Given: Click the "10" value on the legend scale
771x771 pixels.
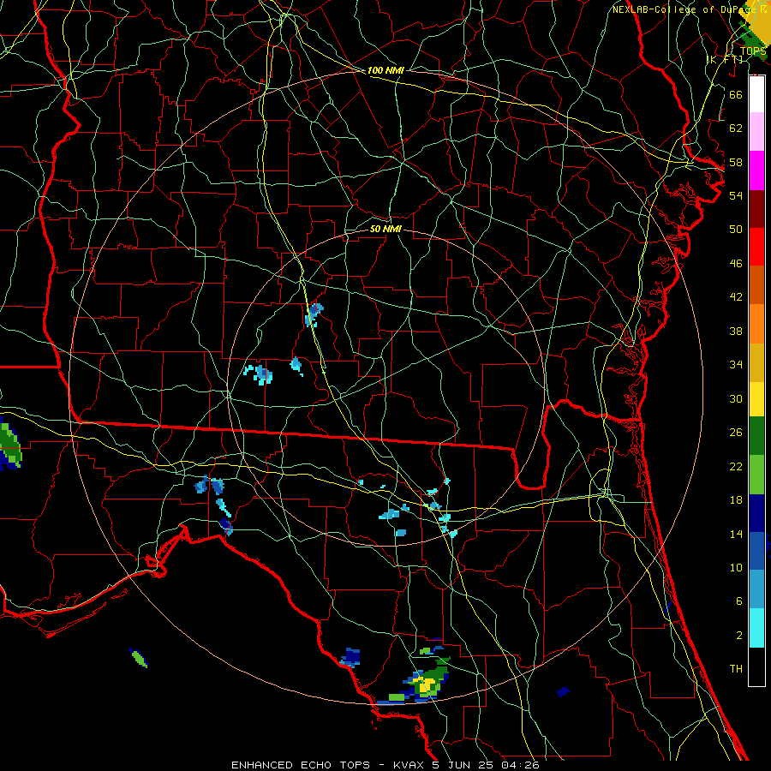Looking at the screenshot, I should pos(736,567).
